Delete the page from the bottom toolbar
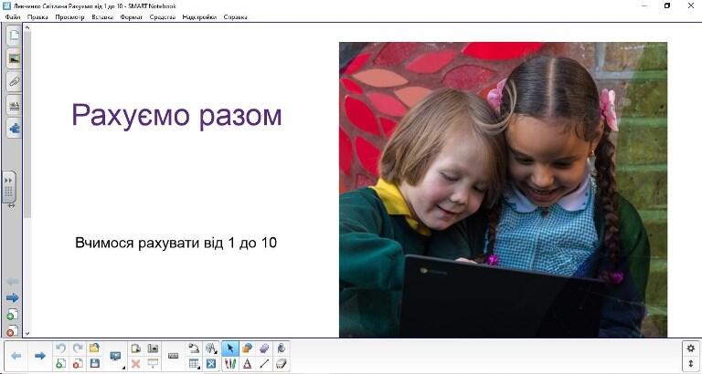Image resolution: width=702 pixels, height=374 pixels. coord(78,364)
